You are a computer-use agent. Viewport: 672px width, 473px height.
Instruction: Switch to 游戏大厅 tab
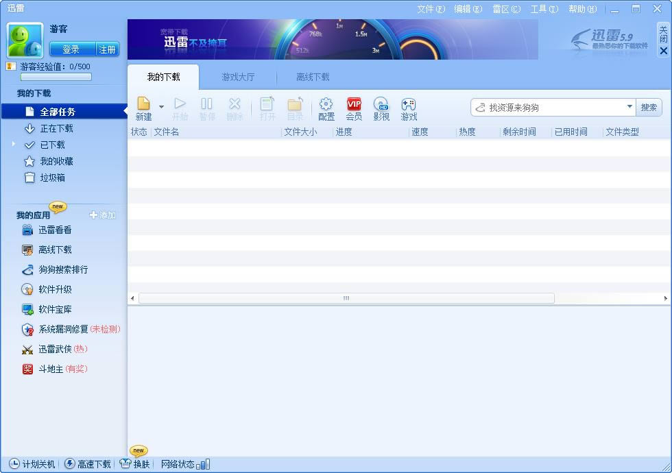pyautogui.click(x=239, y=77)
